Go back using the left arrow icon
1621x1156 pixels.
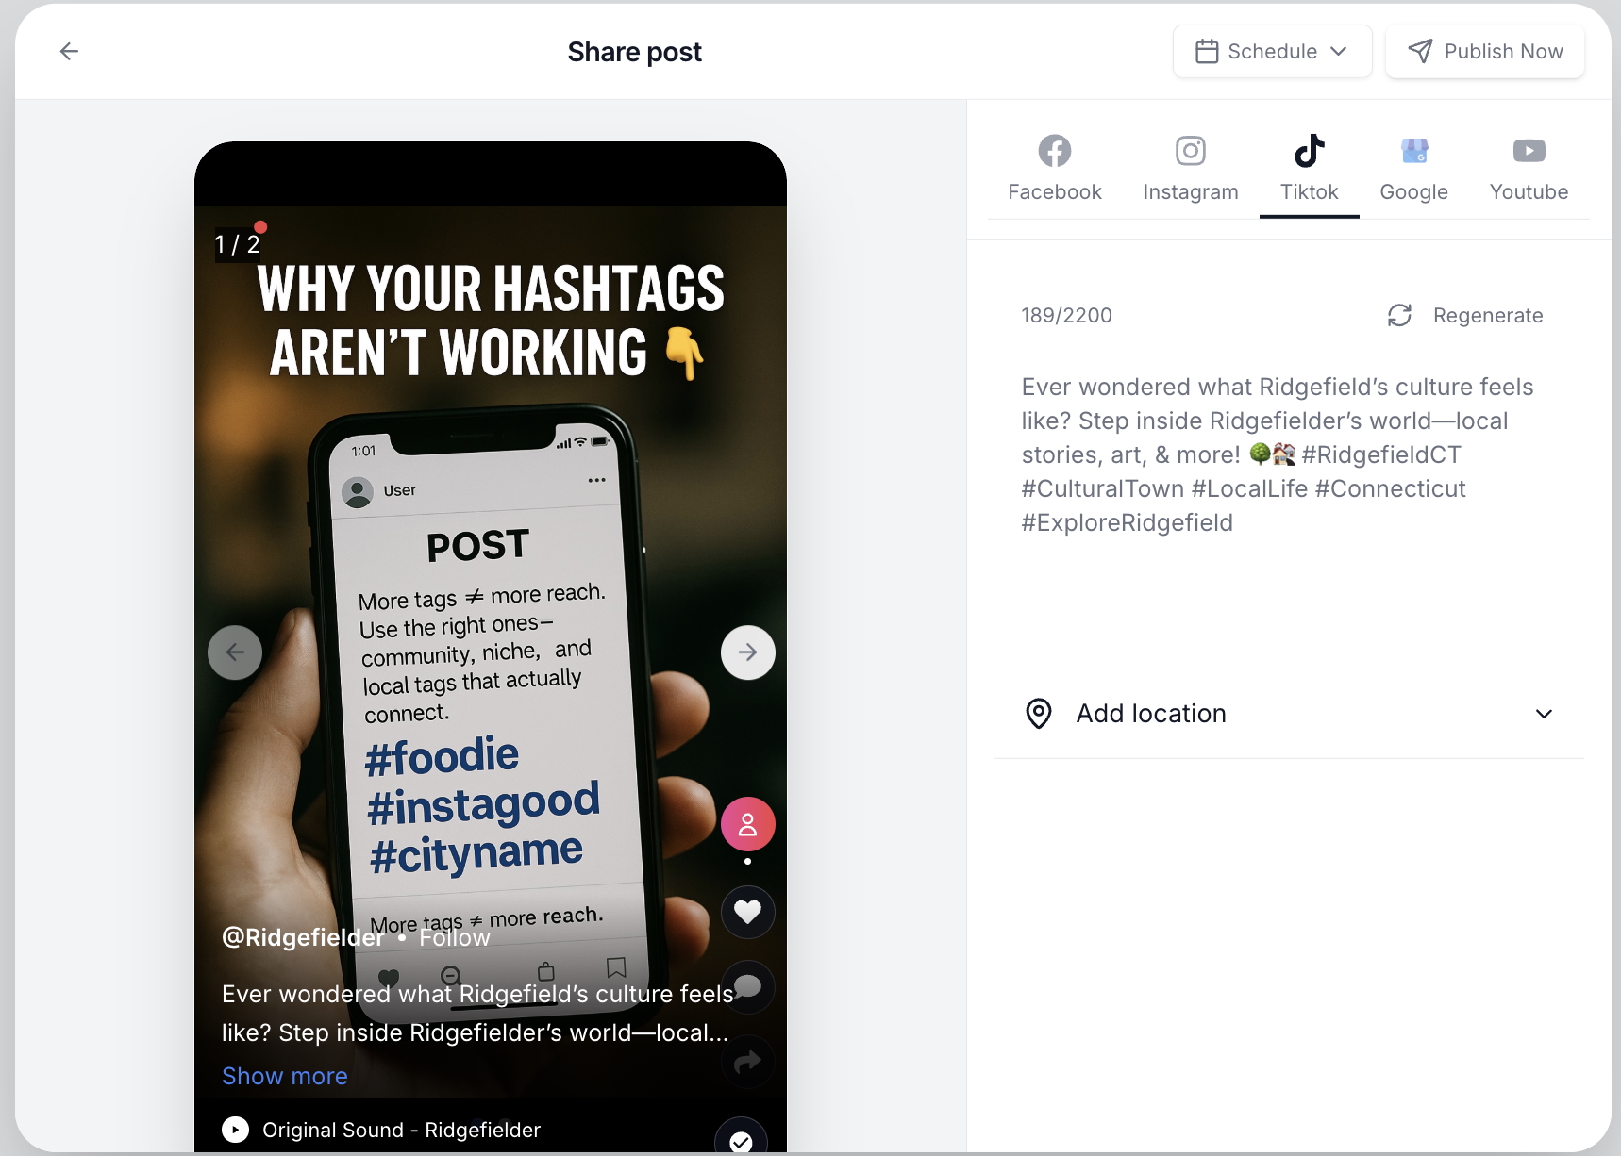pyautogui.click(x=69, y=51)
